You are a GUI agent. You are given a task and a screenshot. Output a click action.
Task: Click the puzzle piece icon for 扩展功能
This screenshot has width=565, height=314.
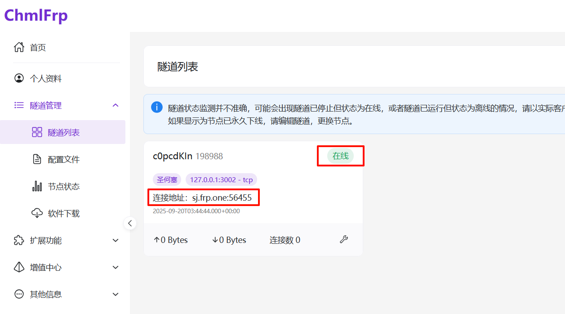pos(19,240)
